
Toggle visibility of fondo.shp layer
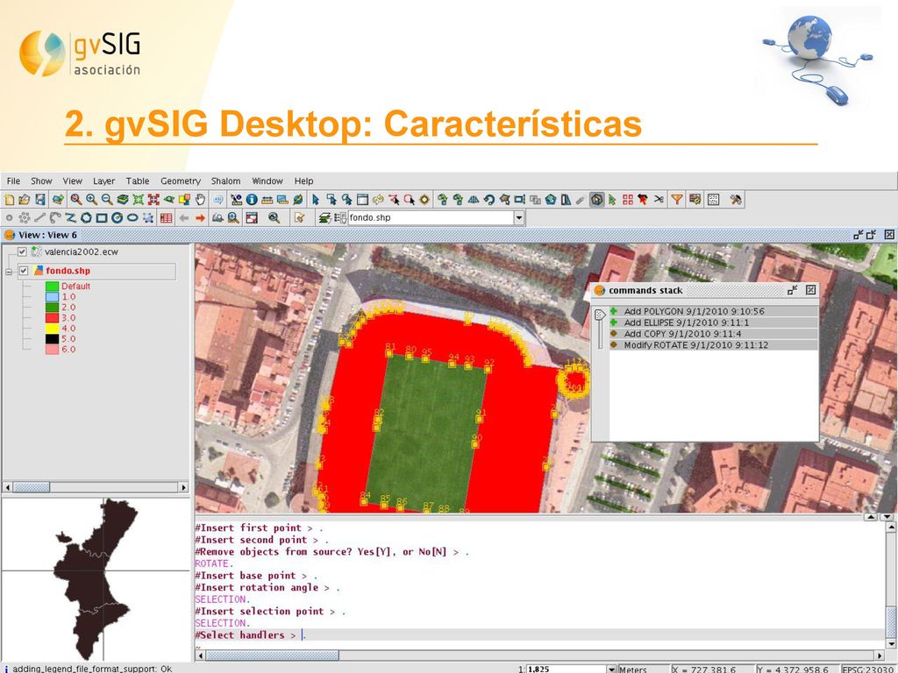24,271
